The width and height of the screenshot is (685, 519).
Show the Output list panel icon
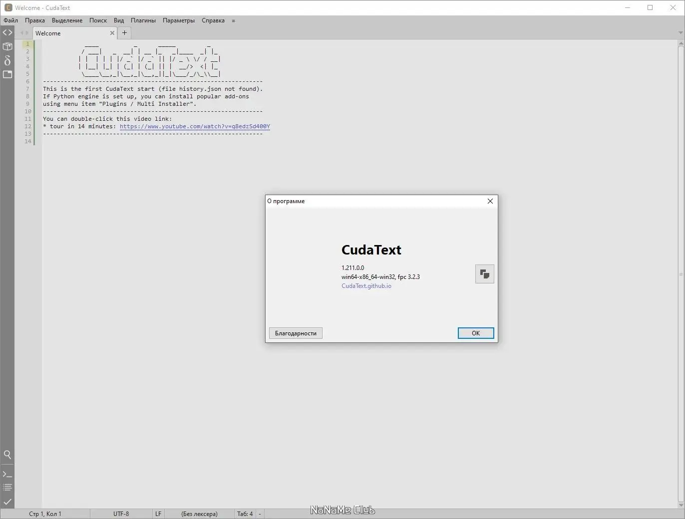(x=7, y=488)
